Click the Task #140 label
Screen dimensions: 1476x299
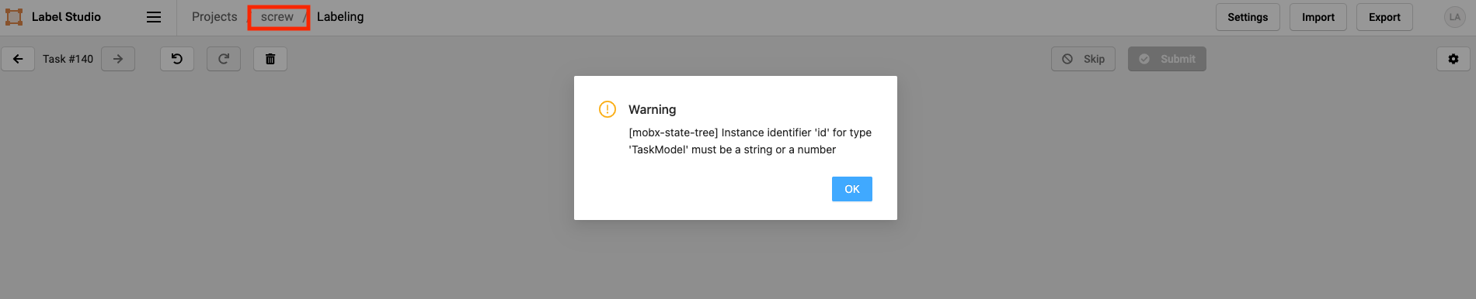[x=68, y=59]
